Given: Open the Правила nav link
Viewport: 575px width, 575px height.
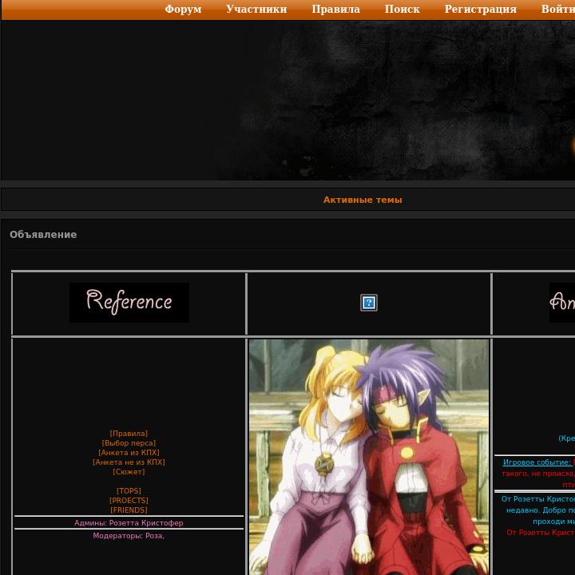Looking at the screenshot, I should 335,9.
